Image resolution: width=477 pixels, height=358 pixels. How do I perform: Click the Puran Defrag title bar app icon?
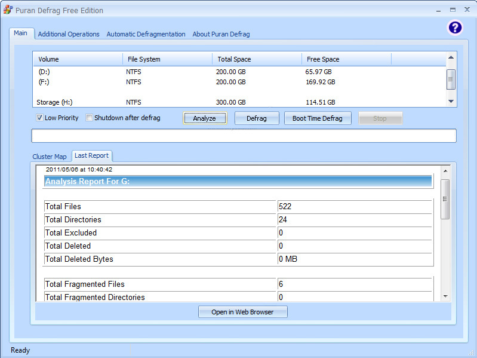point(8,10)
